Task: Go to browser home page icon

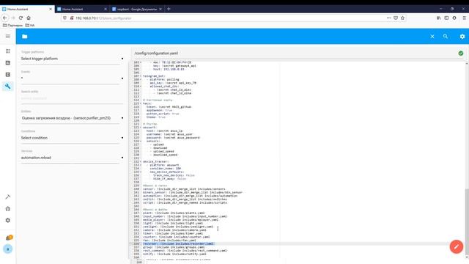Action: tap(29, 18)
